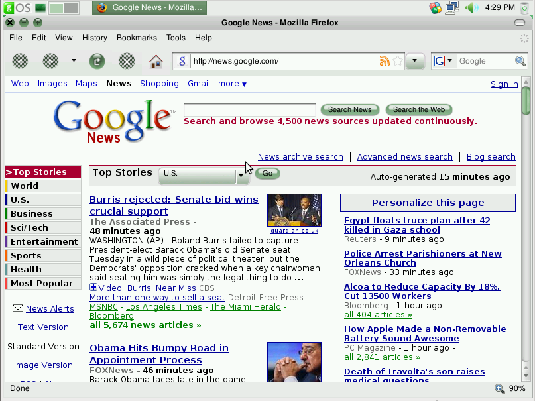Open the Edit menu
Viewport: 535px width, 401px height.
39,38
